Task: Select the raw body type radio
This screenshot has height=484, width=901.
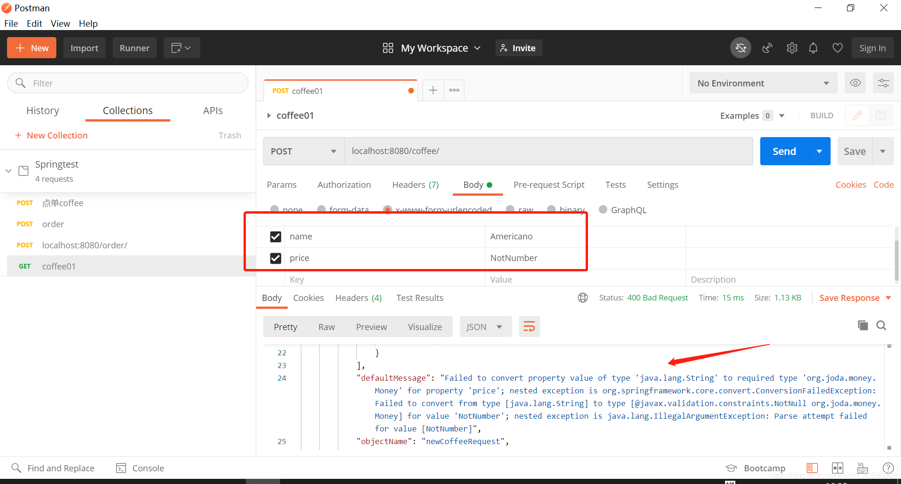Action: click(510, 209)
